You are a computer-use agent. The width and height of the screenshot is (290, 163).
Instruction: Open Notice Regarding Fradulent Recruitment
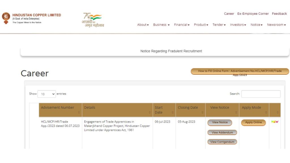(171, 51)
